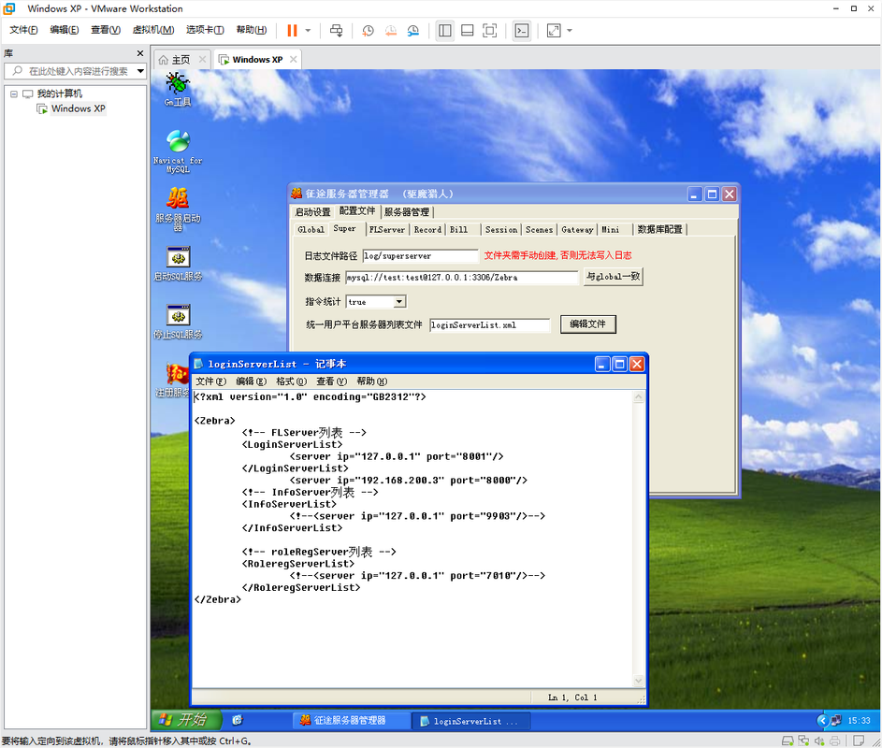Image resolution: width=882 pixels, height=748 pixels.
Task: Select the FLServer config tab
Action: coord(387,229)
